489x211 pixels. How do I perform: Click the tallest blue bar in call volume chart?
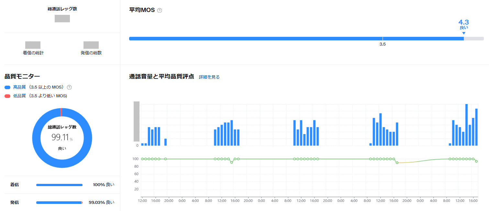pos(466,125)
